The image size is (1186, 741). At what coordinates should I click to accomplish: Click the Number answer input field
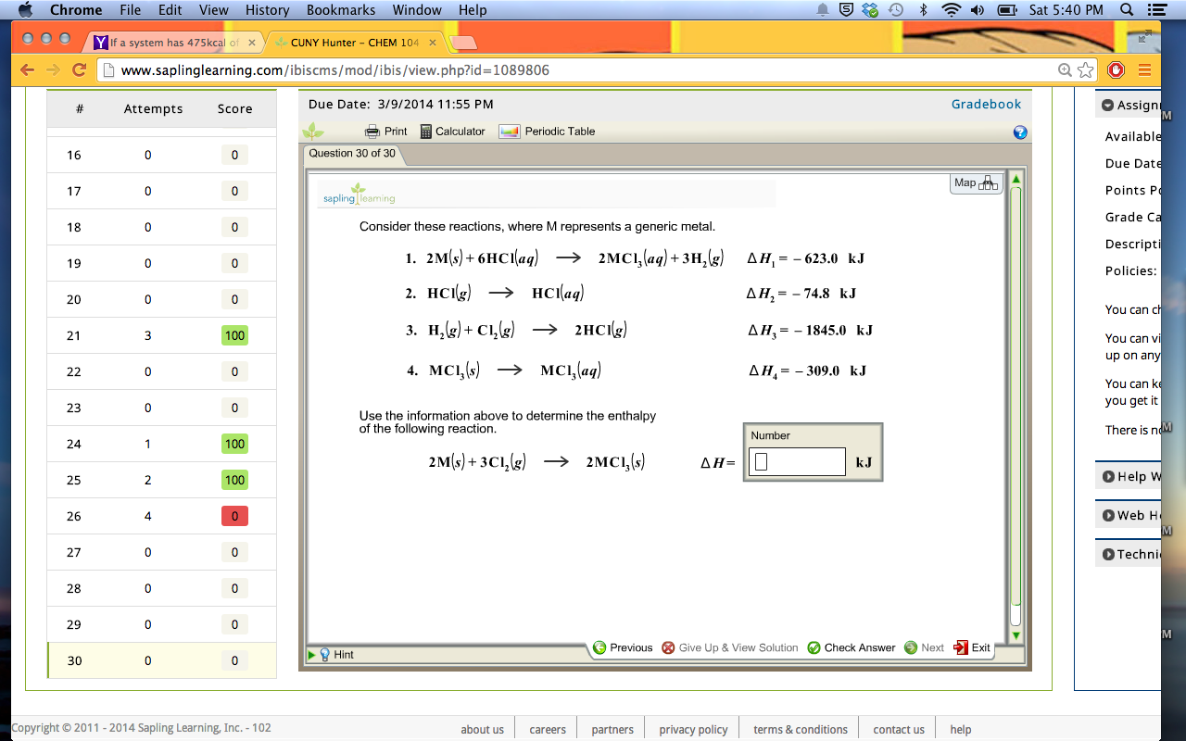(x=796, y=460)
